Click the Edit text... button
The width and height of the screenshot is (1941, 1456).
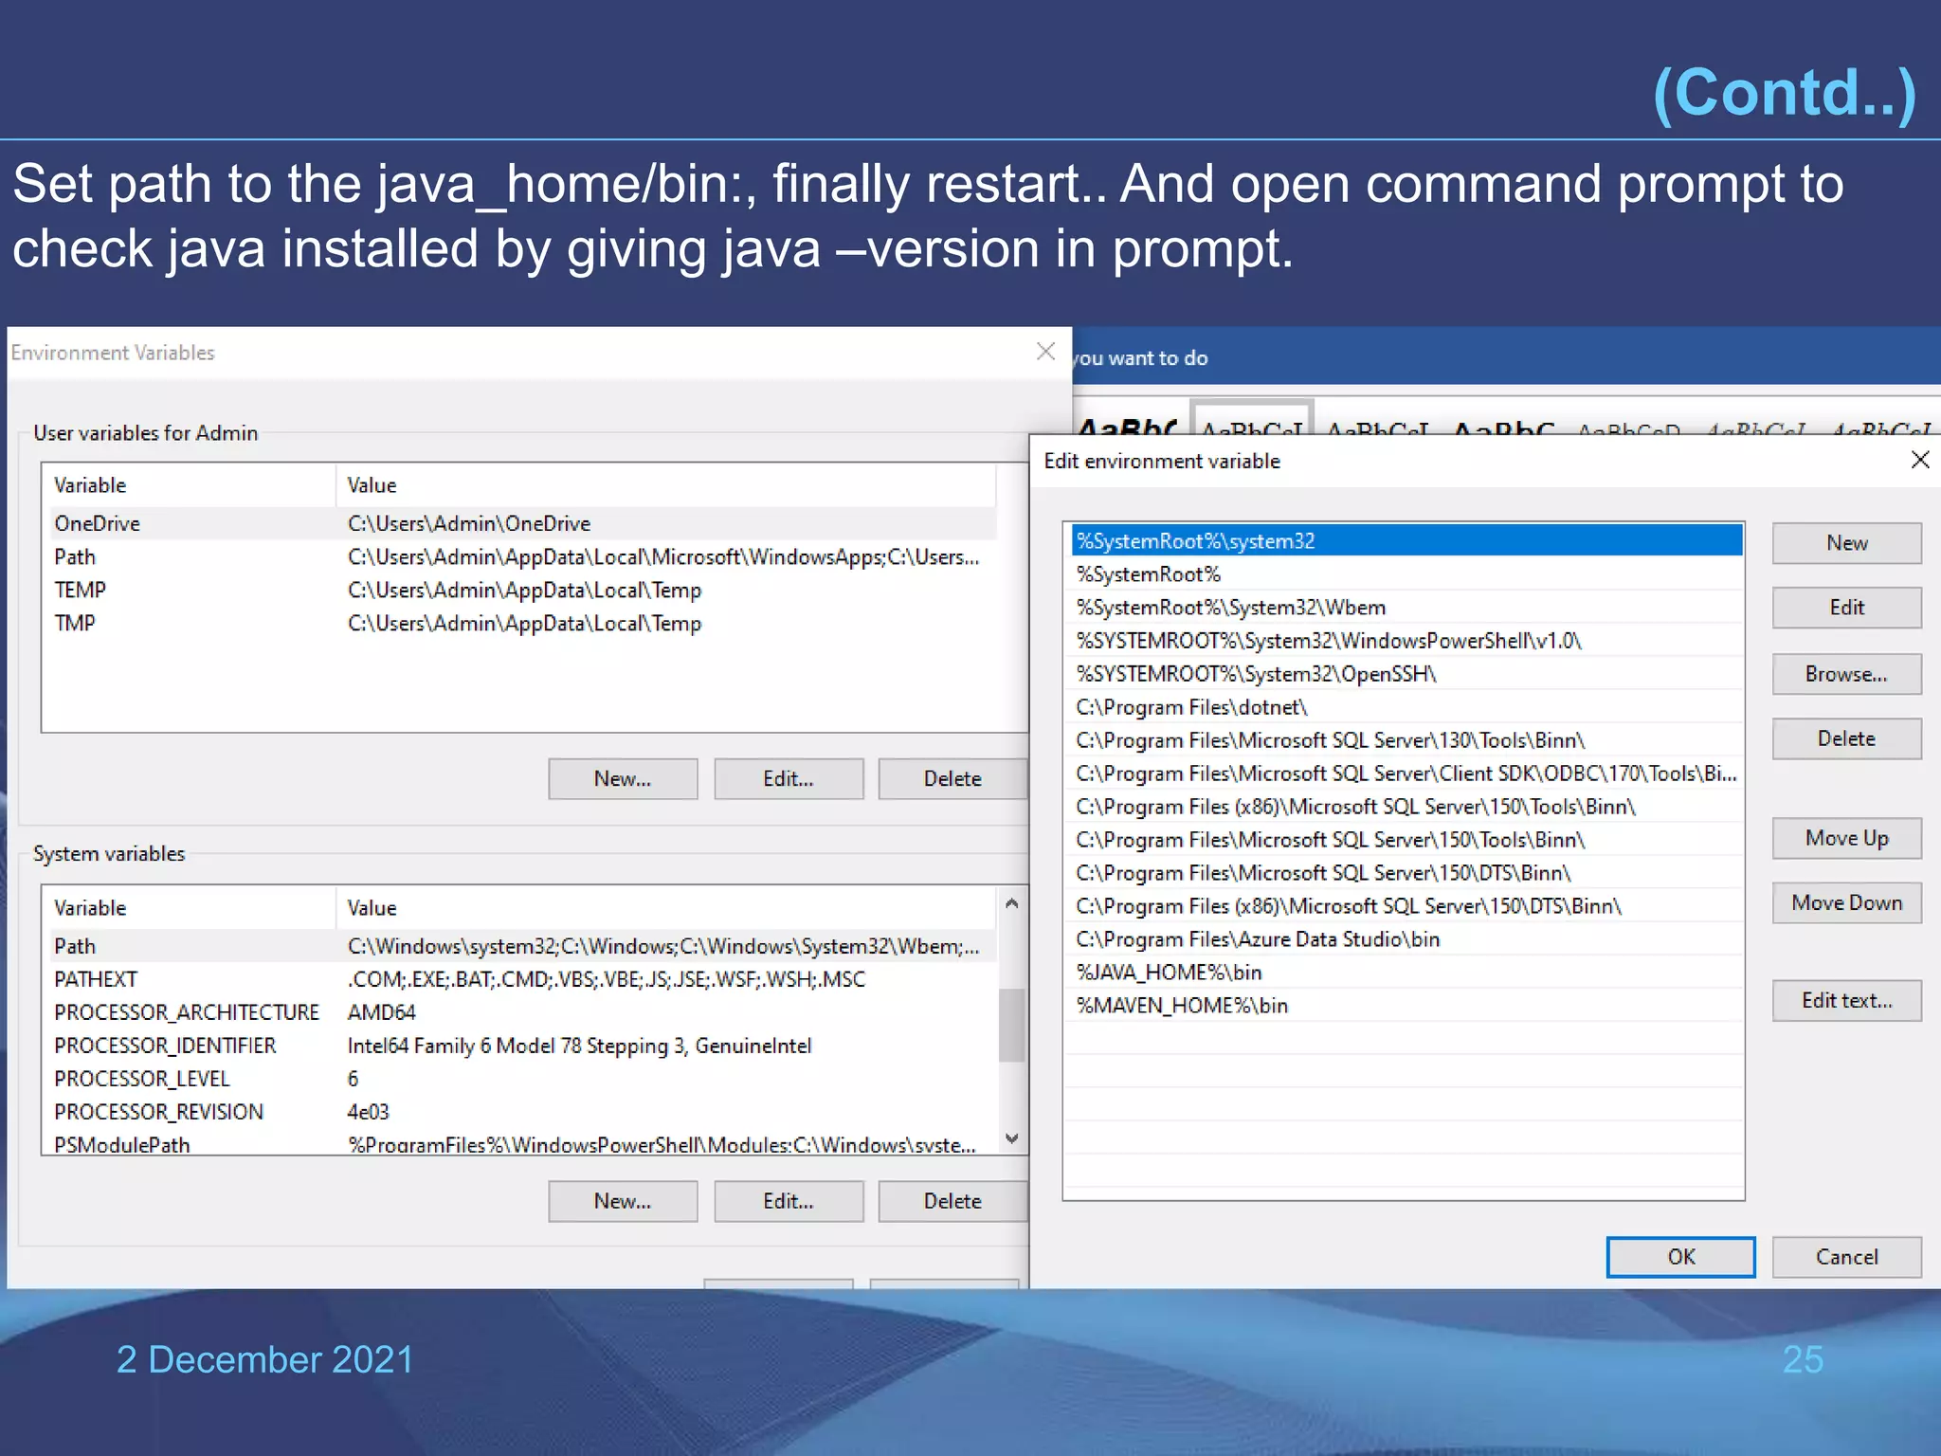tap(1846, 1000)
